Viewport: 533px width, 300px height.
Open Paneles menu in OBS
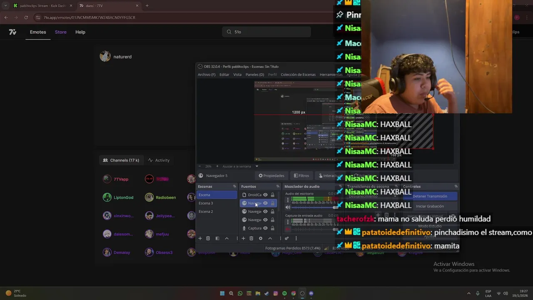tap(255, 75)
